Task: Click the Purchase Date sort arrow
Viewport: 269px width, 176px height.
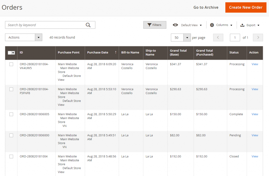Action: pos(116,52)
